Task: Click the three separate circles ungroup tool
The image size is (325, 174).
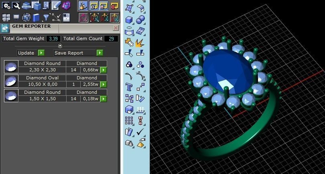Action: click(141, 65)
